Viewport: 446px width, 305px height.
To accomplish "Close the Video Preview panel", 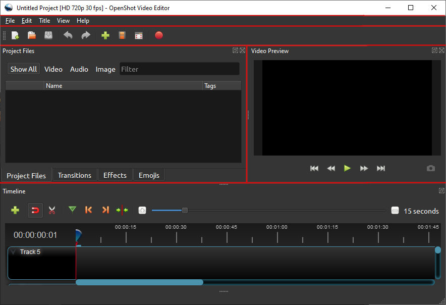I will tap(441, 50).
